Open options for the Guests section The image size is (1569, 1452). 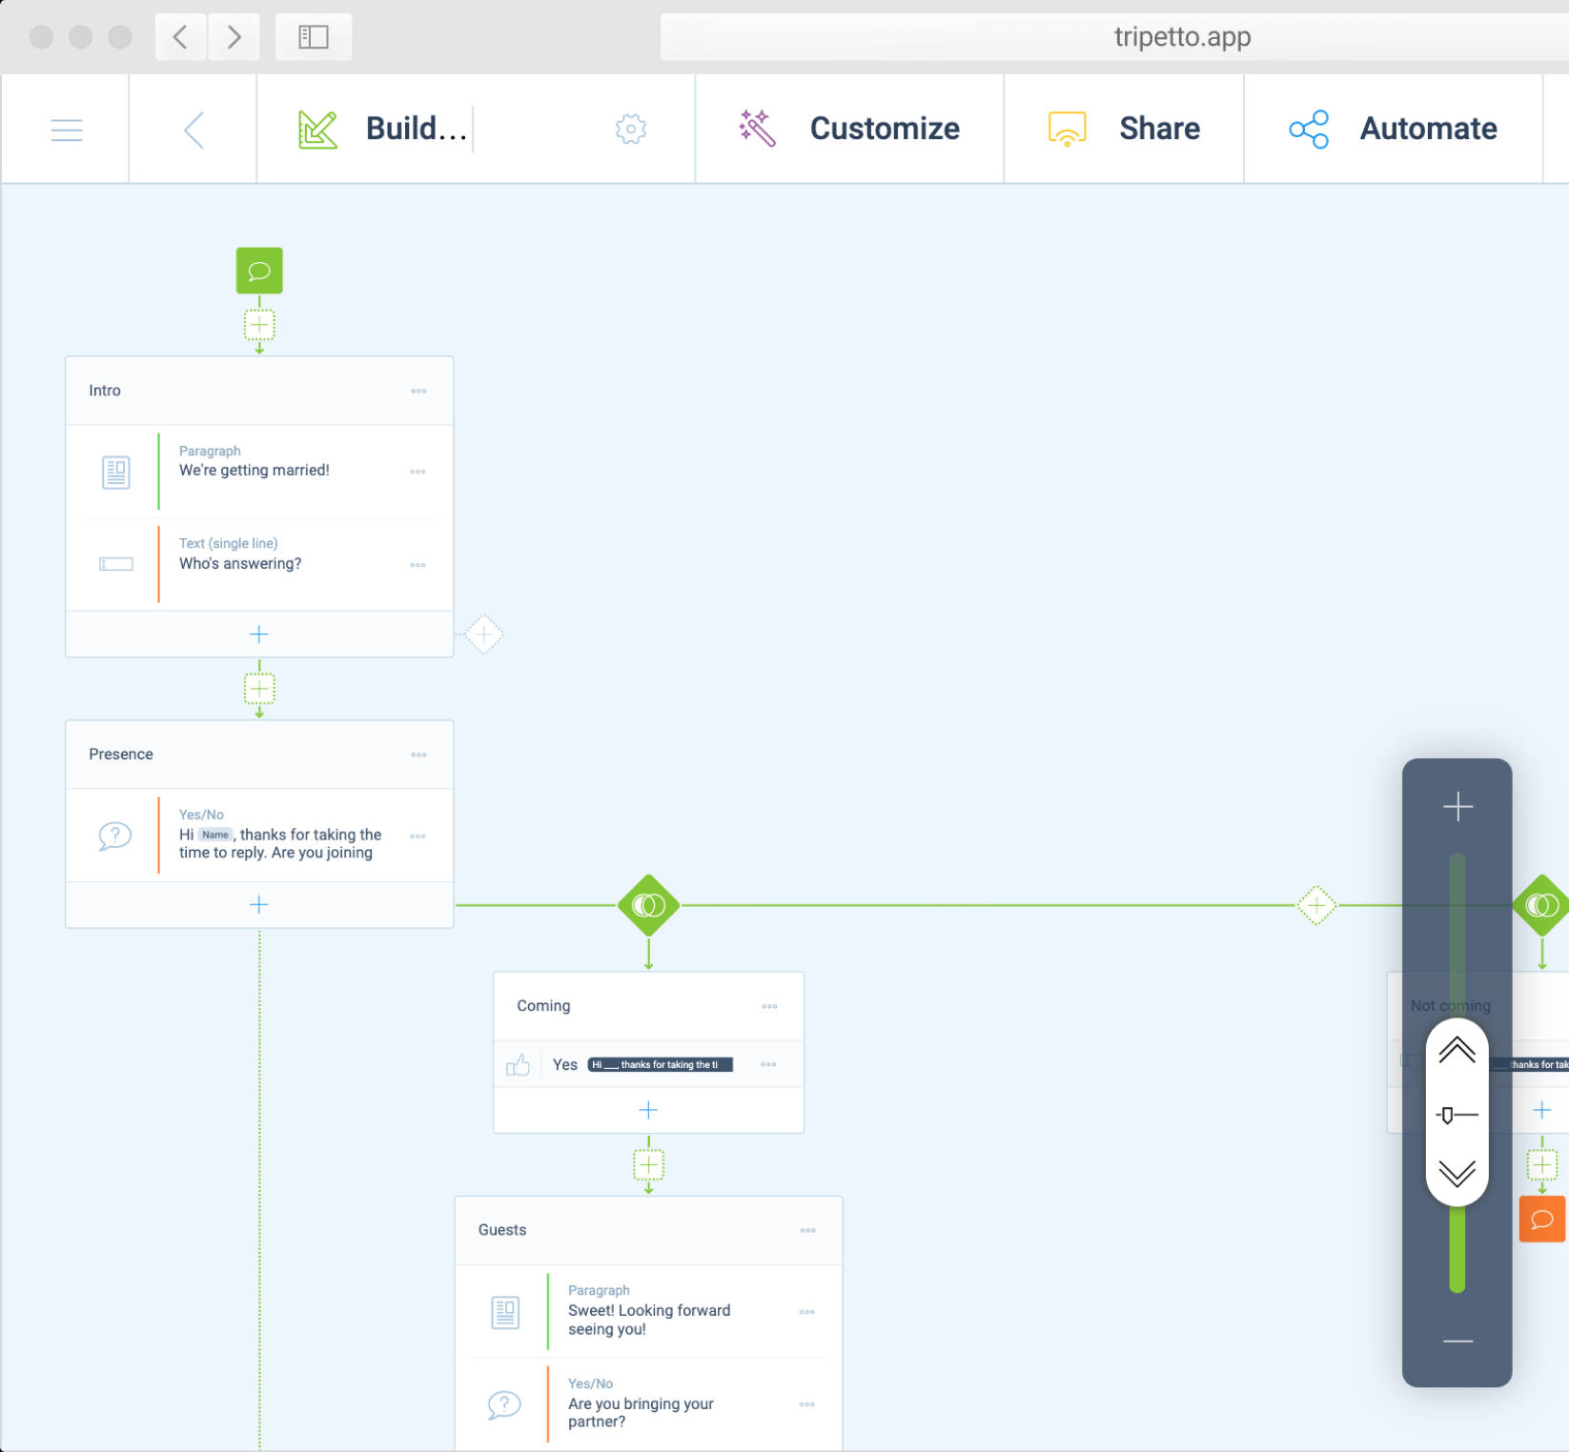coord(807,1230)
